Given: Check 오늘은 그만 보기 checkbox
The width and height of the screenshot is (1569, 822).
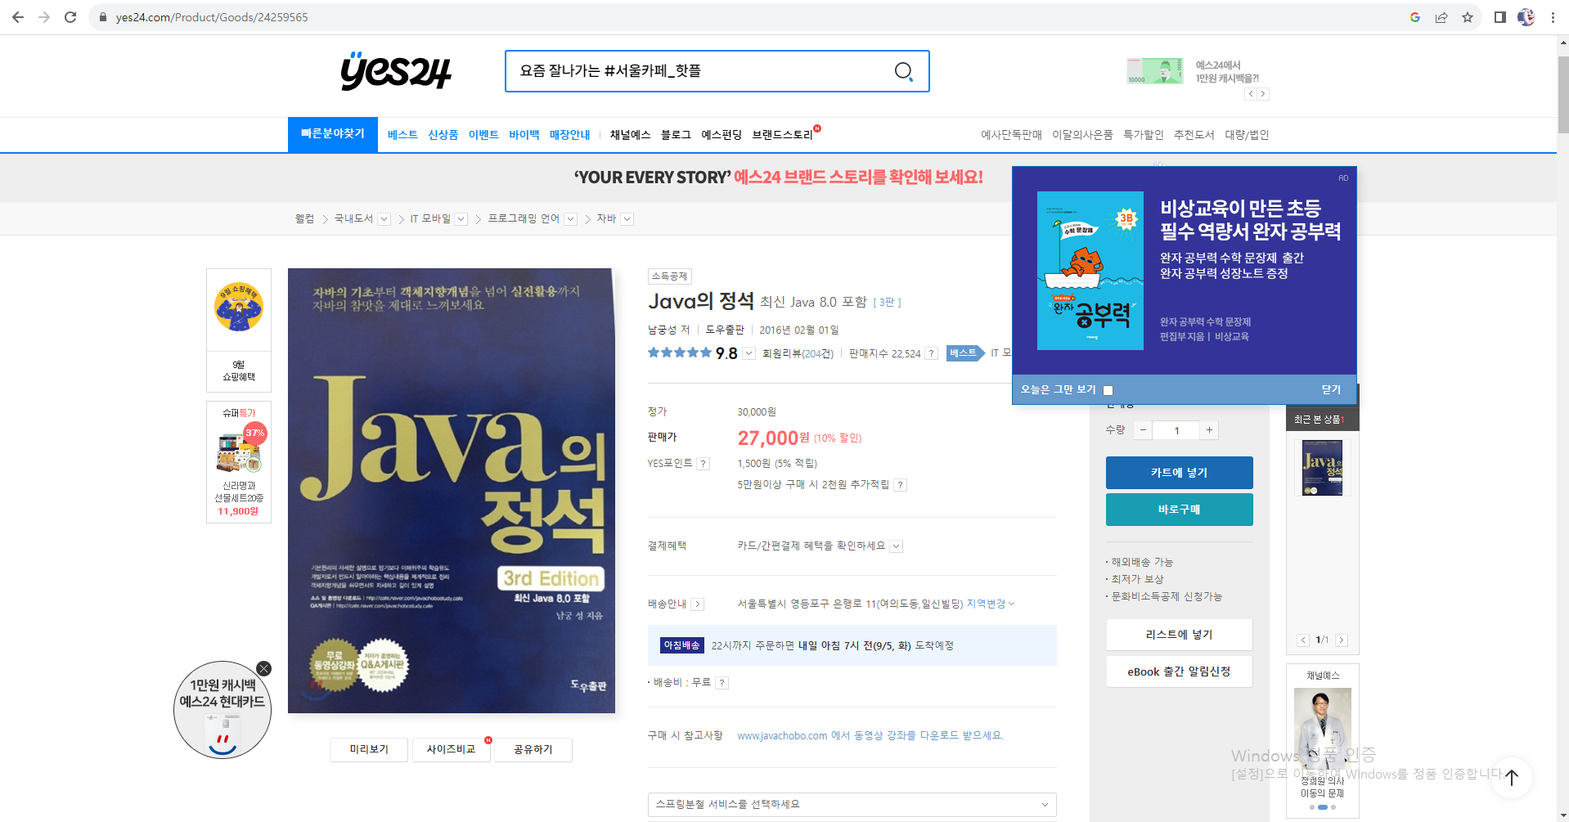Looking at the screenshot, I should (x=1108, y=390).
